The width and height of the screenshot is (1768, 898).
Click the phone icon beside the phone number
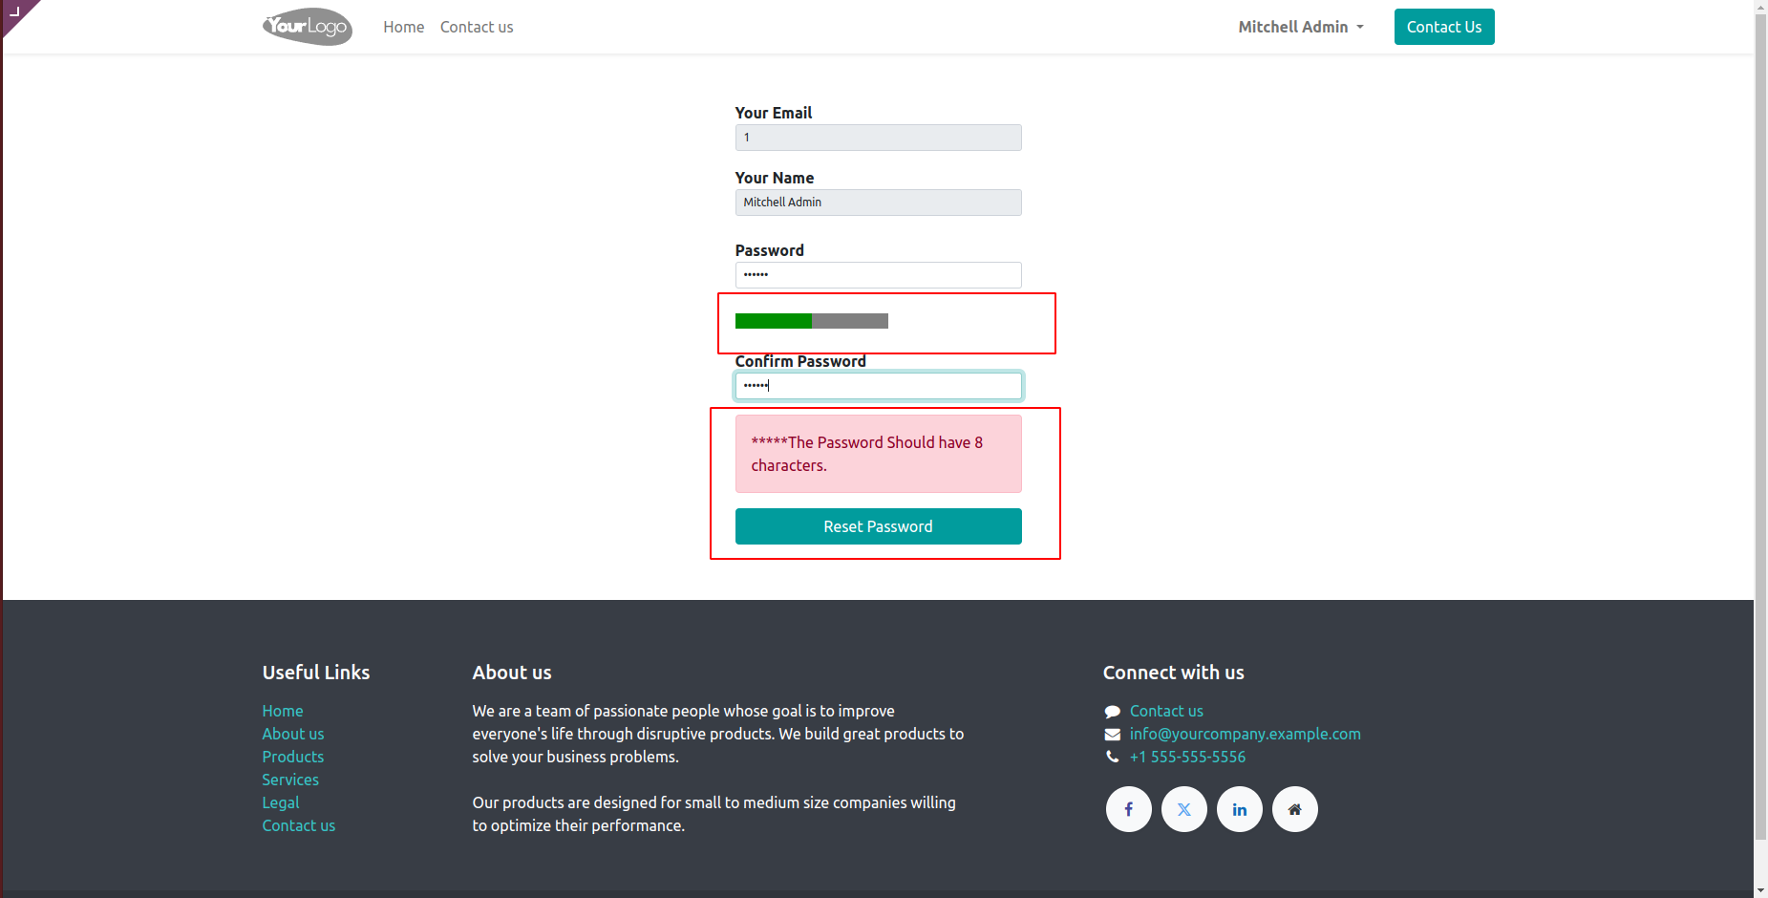1112,757
